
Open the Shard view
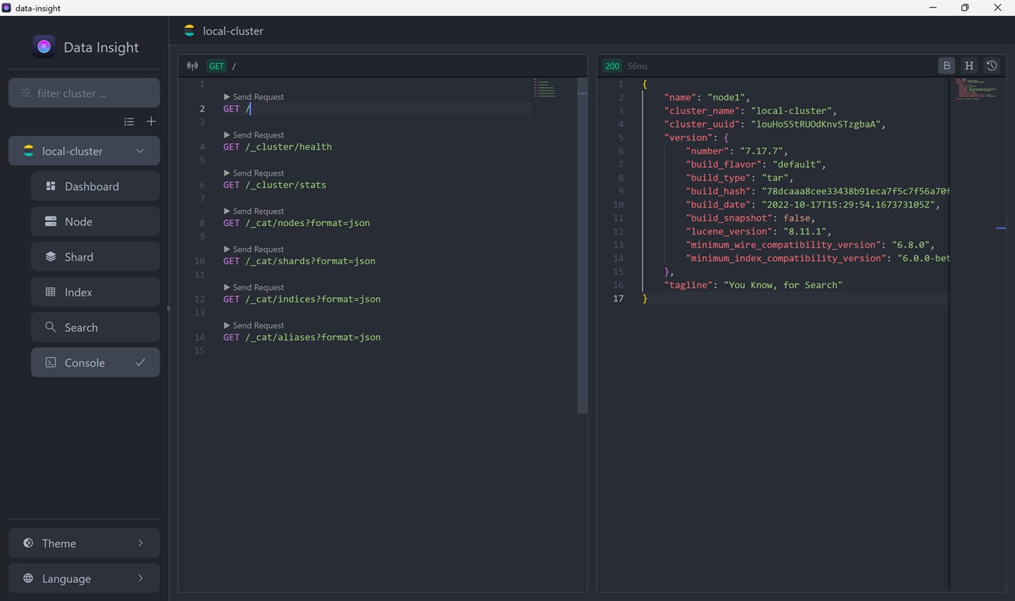[95, 257]
